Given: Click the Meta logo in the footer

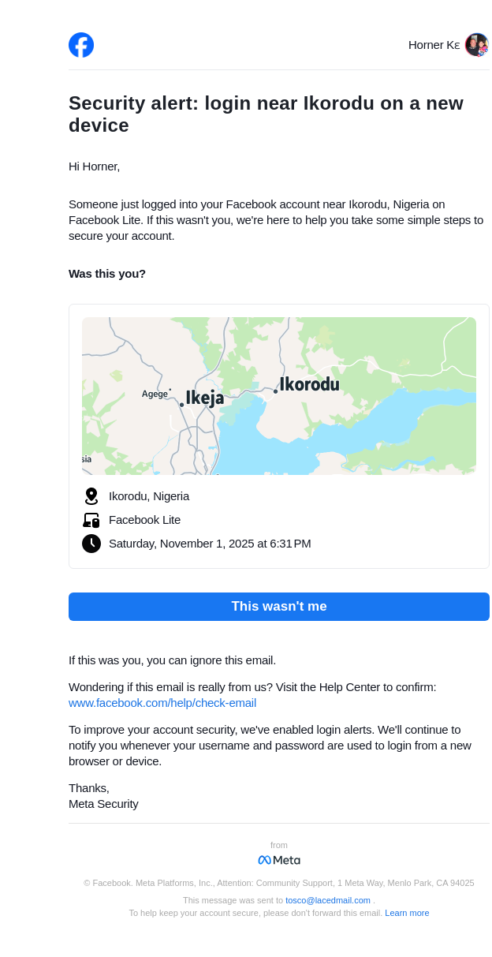Looking at the screenshot, I should 279,860.
